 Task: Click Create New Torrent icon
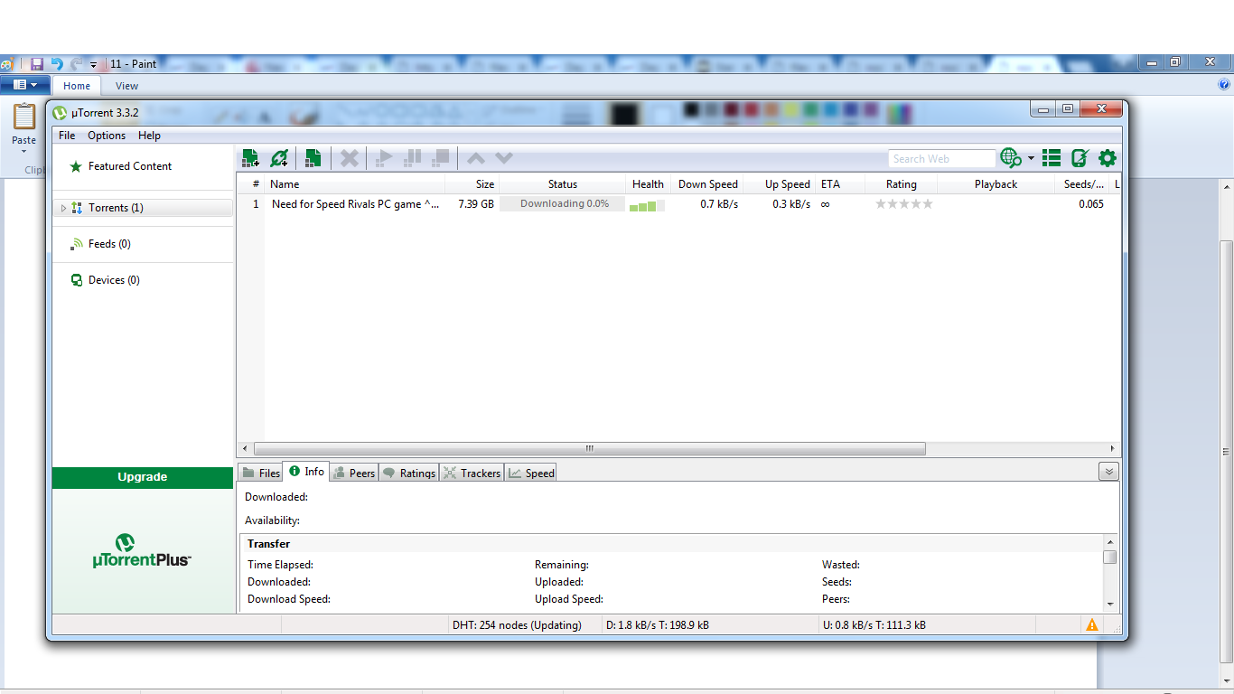pos(313,158)
